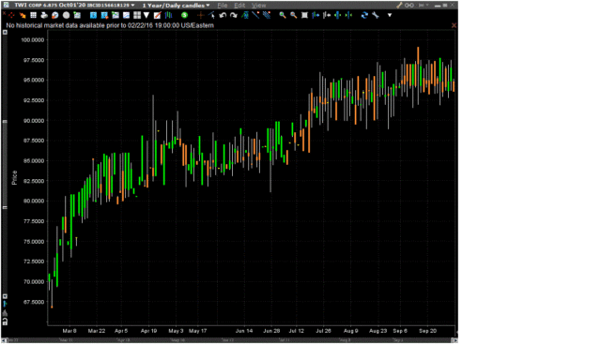601x344 pixels.
Task: Zoom in with green magnifier icon
Action: click(x=283, y=15)
